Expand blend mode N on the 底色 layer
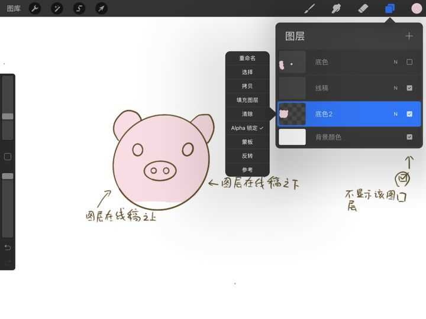This screenshot has width=426, height=319. (x=395, y=62)
